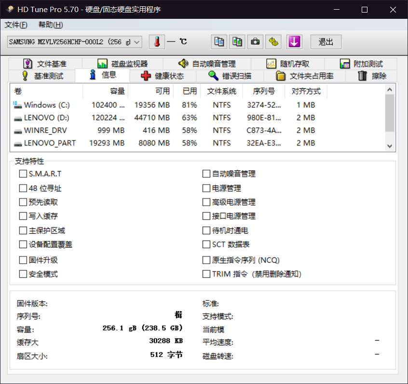This screenshot has width=408, height=384.
Task: Select the 信息 tab
Action: (103, 75)
